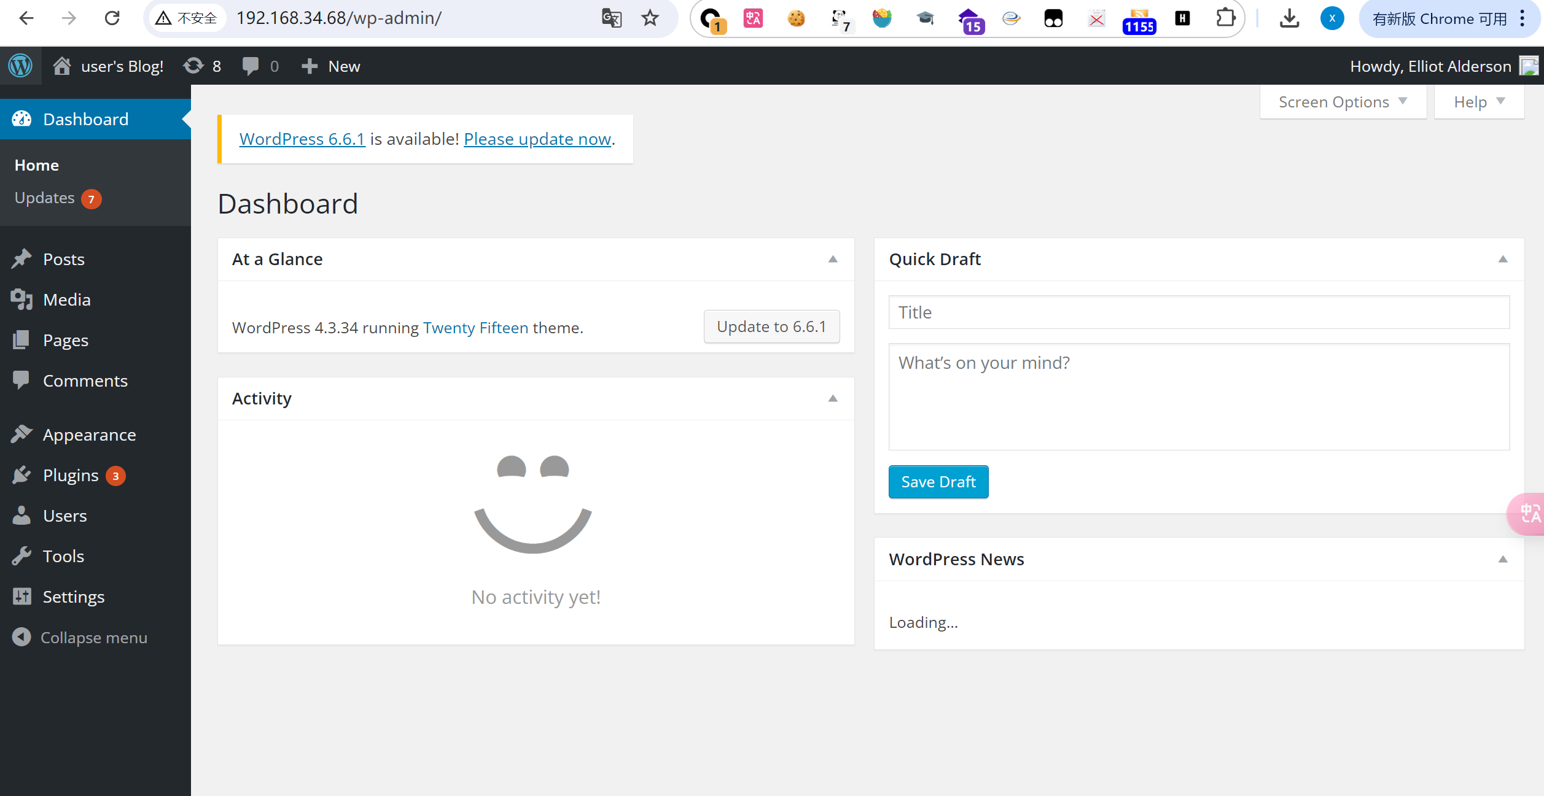
Task: Open the updates icon showing 8
Action: (193, 66)
